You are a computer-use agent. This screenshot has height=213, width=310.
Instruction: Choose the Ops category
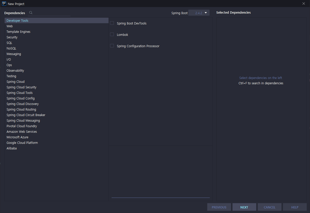[x=57, y=65]
